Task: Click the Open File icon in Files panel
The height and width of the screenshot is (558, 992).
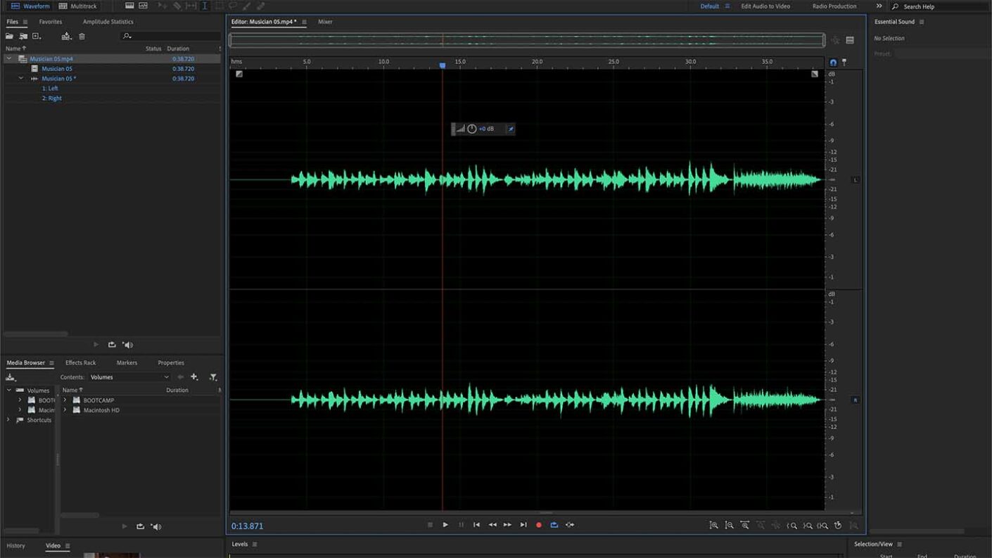Action: [9, 37]
